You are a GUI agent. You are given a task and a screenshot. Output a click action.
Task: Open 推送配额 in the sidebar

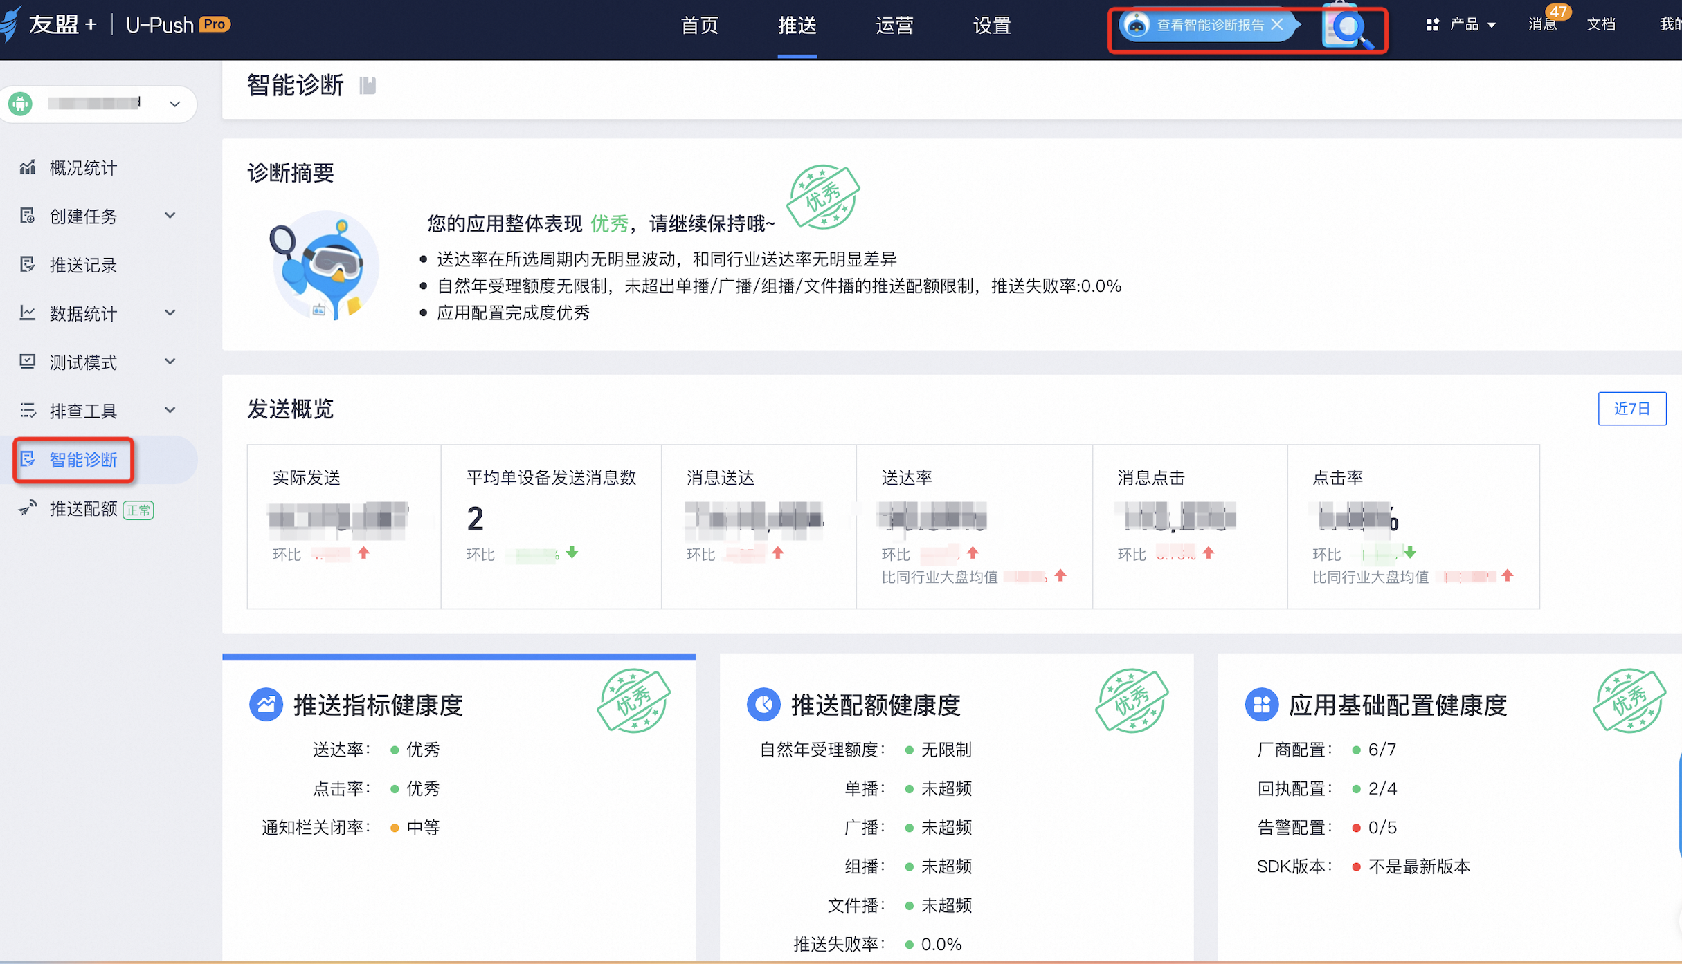pos(83,509)
